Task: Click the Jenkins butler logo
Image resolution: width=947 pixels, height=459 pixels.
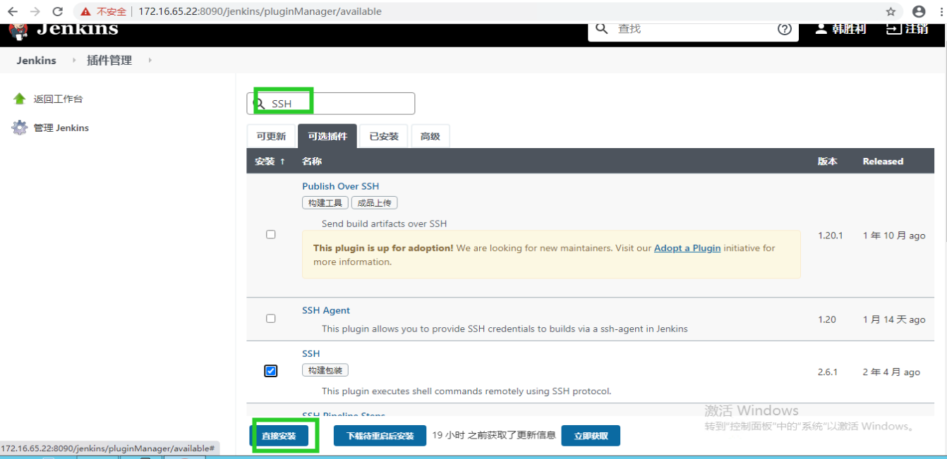Action: tap(18, 32)
